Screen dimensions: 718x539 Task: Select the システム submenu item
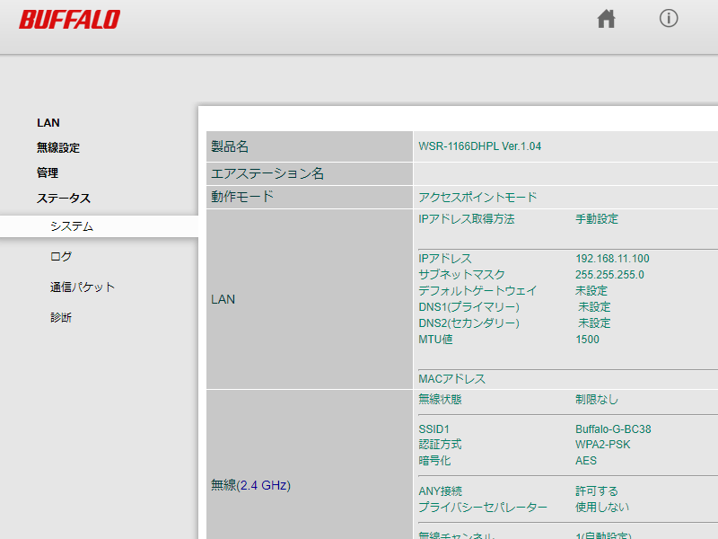coord(72,227)
